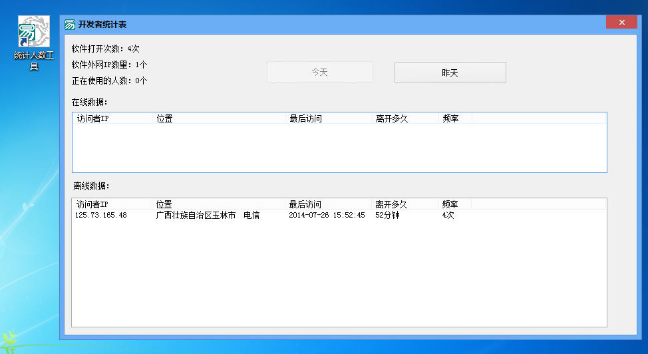Click the location 广西壮族自治区玉林市 电信

208,216
